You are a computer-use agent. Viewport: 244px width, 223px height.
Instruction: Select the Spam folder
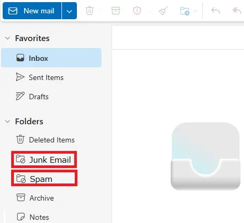pyautogui.click(x=44, y=178)
